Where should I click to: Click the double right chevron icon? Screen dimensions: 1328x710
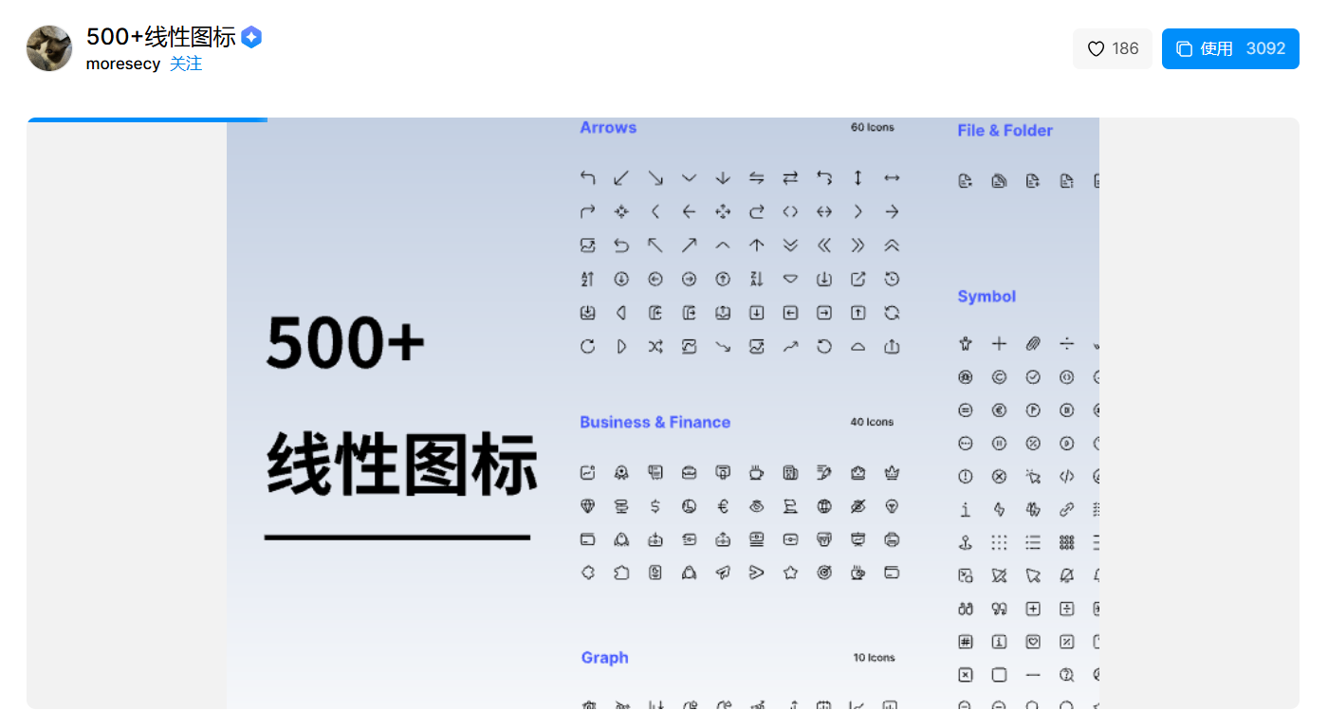858,246
